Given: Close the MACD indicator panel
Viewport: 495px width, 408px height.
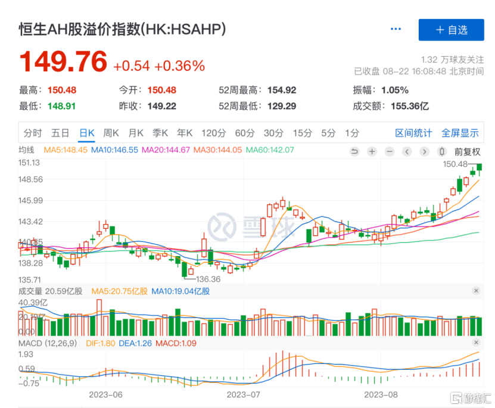Looking at the screenshot, I should (x=477, y=342).
